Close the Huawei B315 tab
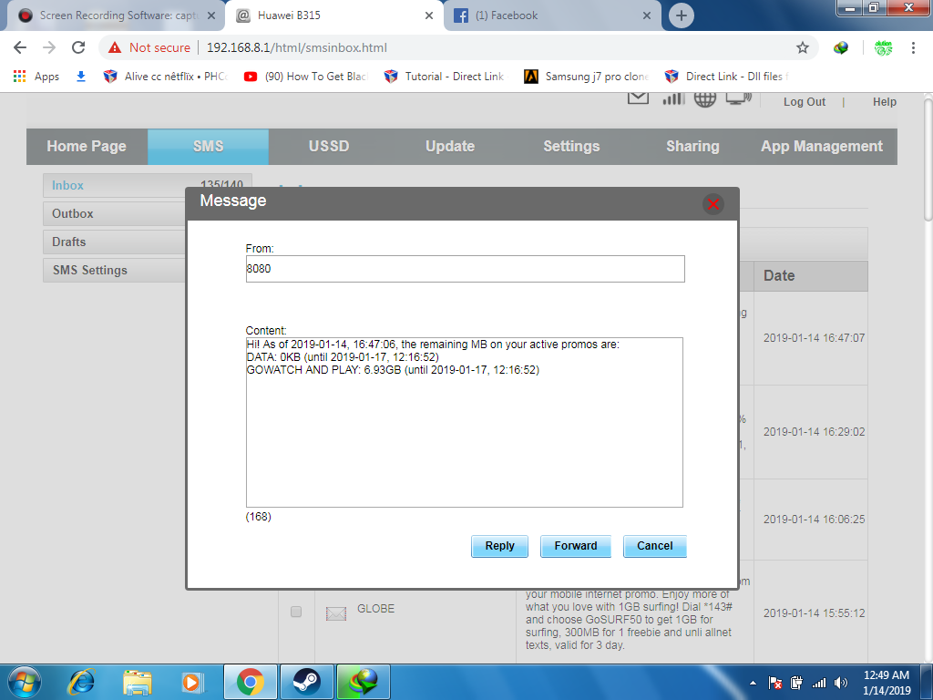 coord(429,16)
